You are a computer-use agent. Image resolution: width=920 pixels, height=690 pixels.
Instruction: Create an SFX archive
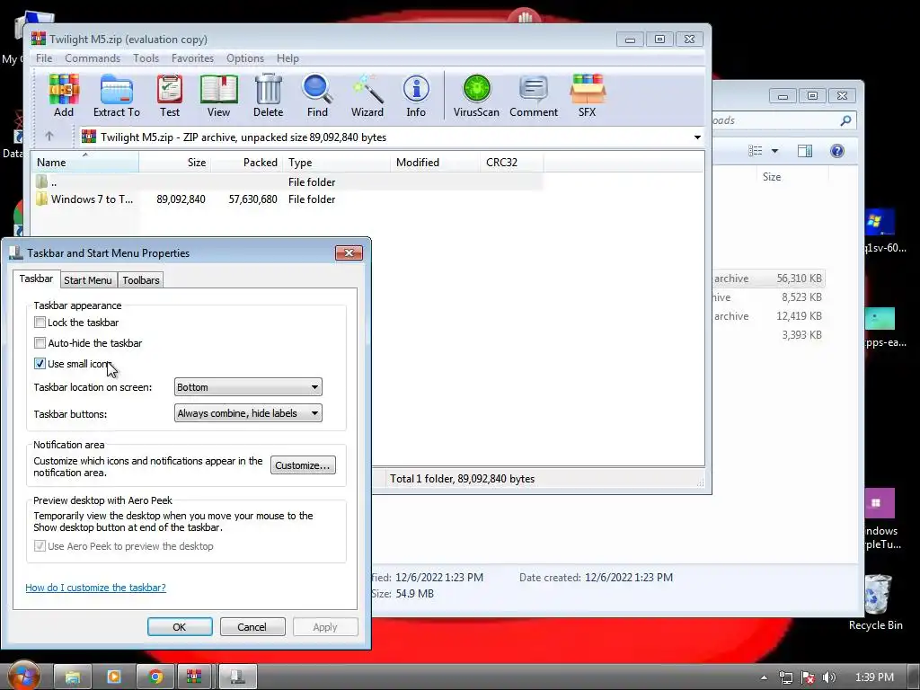click(587, 95)
